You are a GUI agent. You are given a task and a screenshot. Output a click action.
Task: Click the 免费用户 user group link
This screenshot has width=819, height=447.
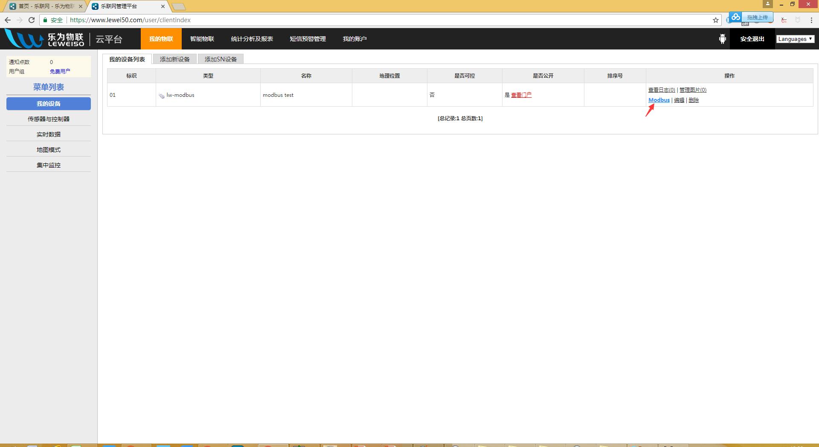click(60, 72)
